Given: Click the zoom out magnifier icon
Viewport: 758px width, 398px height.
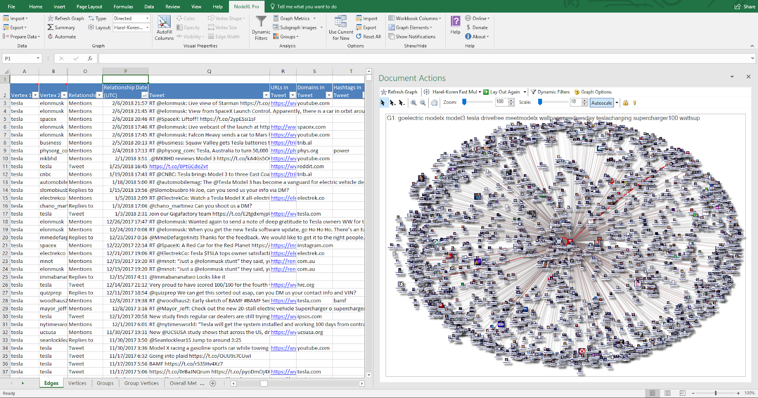Looking at the screenshot, I should point(423,102).
